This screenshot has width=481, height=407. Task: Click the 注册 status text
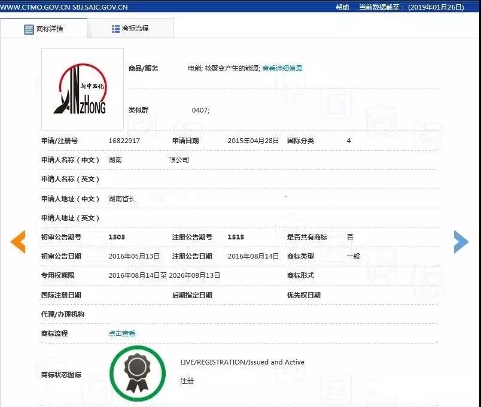187,381
